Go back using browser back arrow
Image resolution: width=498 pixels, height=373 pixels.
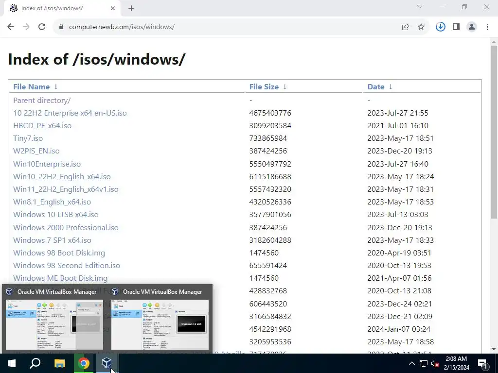click(x=11, y=27)
